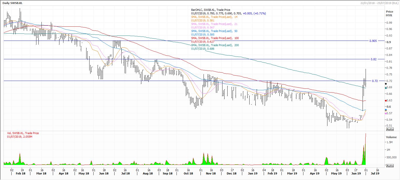Click the pink SMA 21 diamond marker on axis
Screen dimensions: 400x180
point(386,113)
